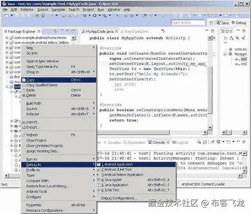The width and height of the screenshot is (251, 214).
Task: Select 2 Android JUnit Test option
Action: (136, 170)
